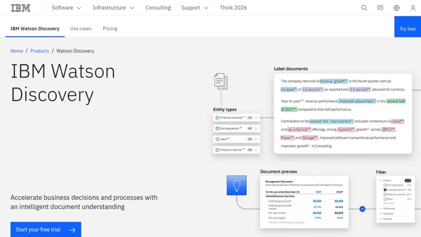Viewport: 421px width, 237px height.
Task: Go to Home breadcrumb link
Action: [x=17, y=51]
